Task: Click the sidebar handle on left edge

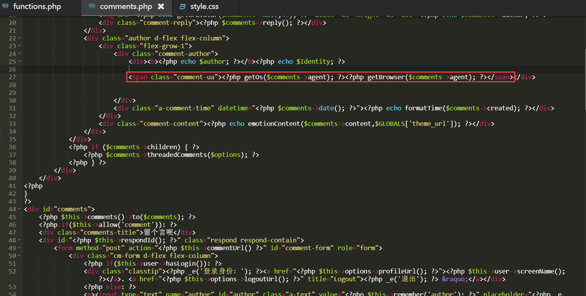Action: tap(1, 136)
